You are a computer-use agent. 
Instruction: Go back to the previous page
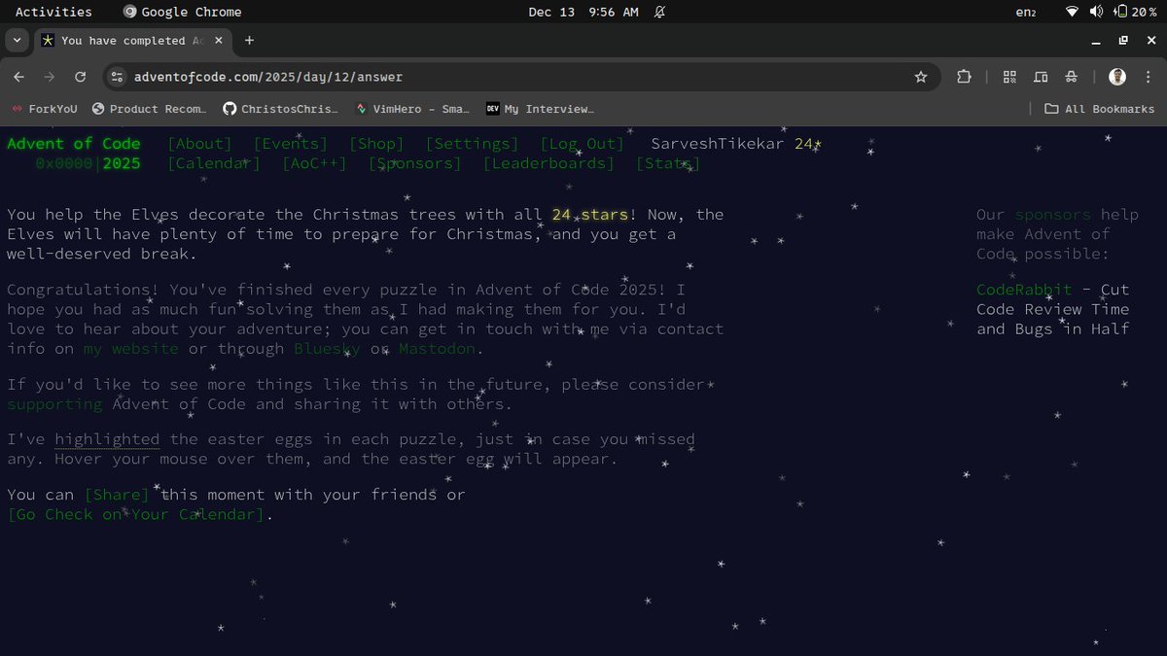tap(19, 77)
